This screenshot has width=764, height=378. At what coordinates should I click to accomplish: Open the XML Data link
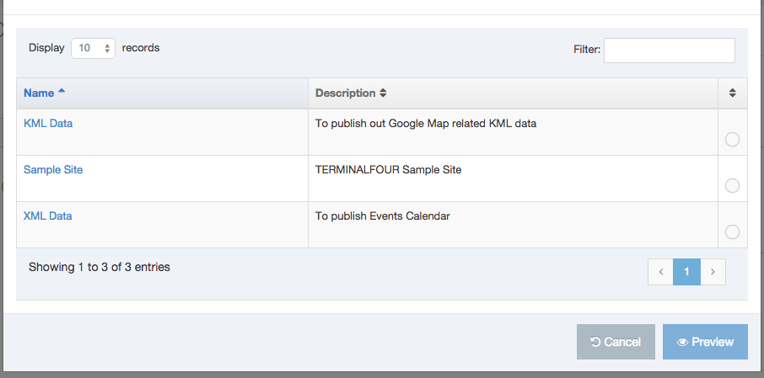click(x=48, y=216)
